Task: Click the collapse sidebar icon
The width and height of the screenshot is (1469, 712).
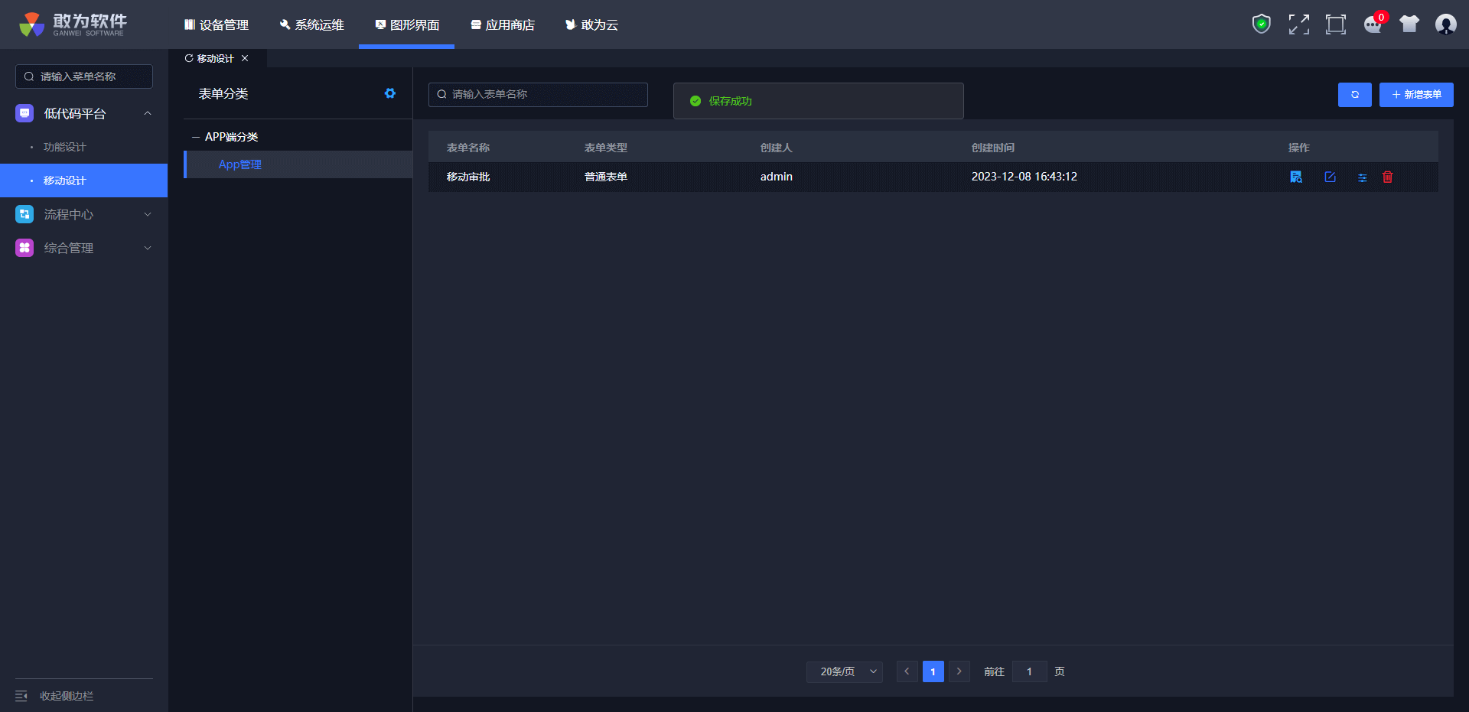Action: pyautogui.click(x=21, y=696)
